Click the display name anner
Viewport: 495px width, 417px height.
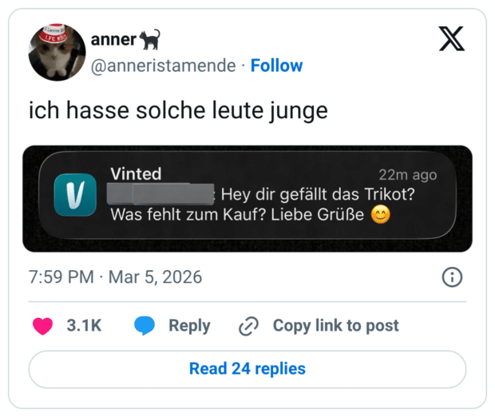coord(113,40)
